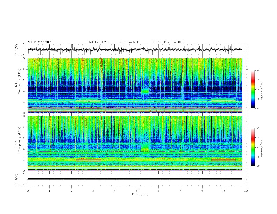Click the log(PSD) label beside ch.1 color bar
This screenshot has height=214, width=277.
tap(262, 91)
